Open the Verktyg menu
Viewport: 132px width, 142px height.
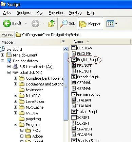[x=75, y=13]
